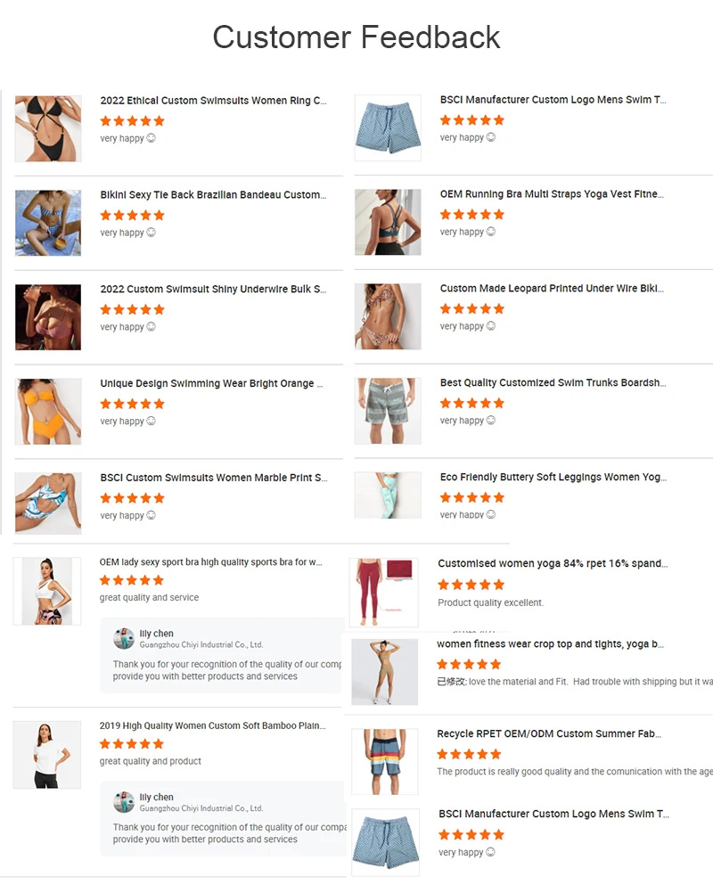Open '2022 Custom Swimsuit Shiny Underwire' title
This screenshot has height=893, width=713.
click(x=213, y=290)
